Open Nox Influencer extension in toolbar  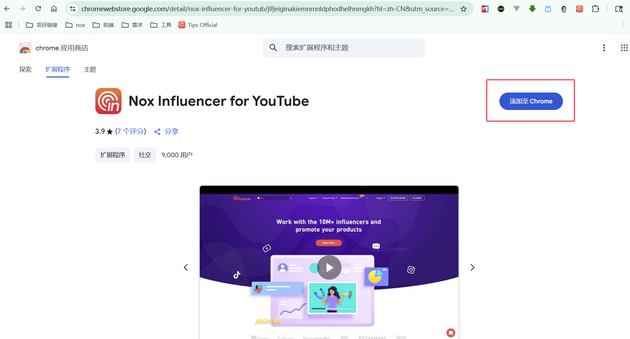(x=579, y=9)
